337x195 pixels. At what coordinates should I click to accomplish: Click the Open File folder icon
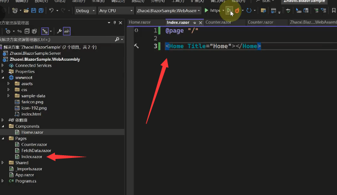pyautogui.click(x=26, y=10)
